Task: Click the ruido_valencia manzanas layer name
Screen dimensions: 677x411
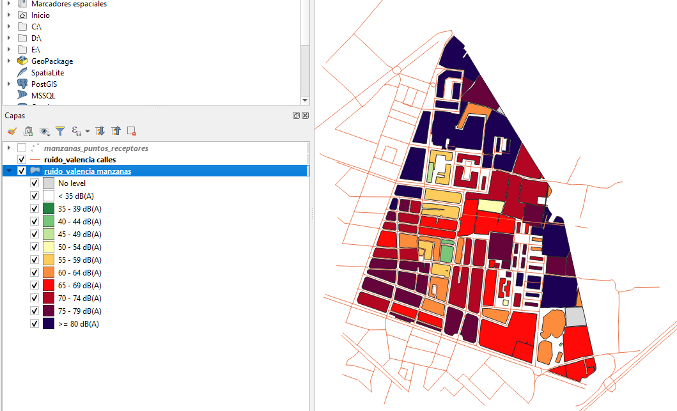Action: tap(87, 171)
